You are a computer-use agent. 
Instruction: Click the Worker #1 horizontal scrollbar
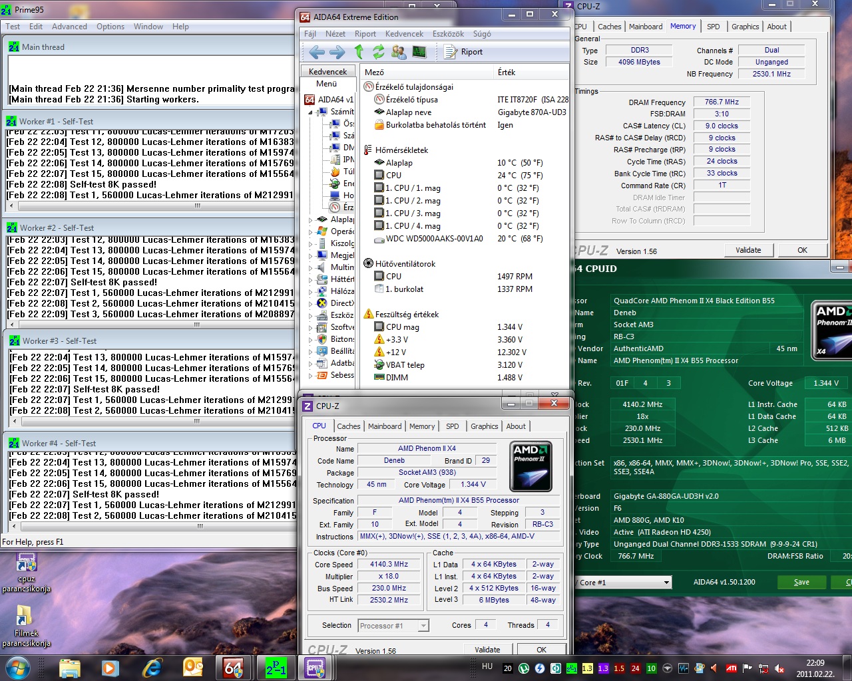(x=150, y=205)
